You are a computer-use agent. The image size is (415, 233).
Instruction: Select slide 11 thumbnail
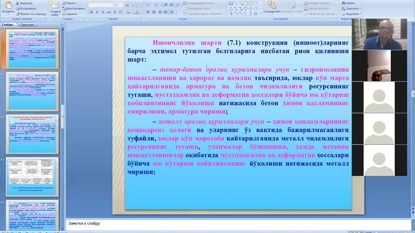32,91
